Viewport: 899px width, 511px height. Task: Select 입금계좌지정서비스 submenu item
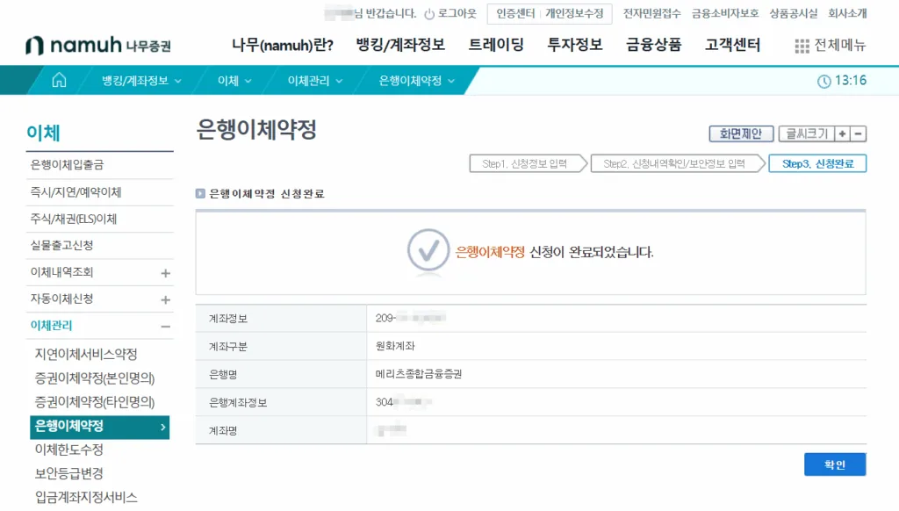click(86, 497)
